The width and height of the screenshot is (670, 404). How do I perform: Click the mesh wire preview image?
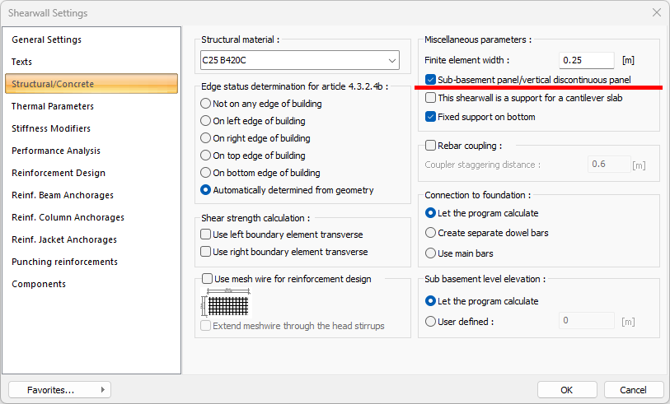coord(223,303)
